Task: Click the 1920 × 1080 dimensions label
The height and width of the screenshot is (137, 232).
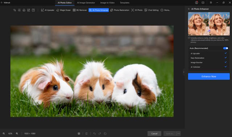Action: coord(30,133)
